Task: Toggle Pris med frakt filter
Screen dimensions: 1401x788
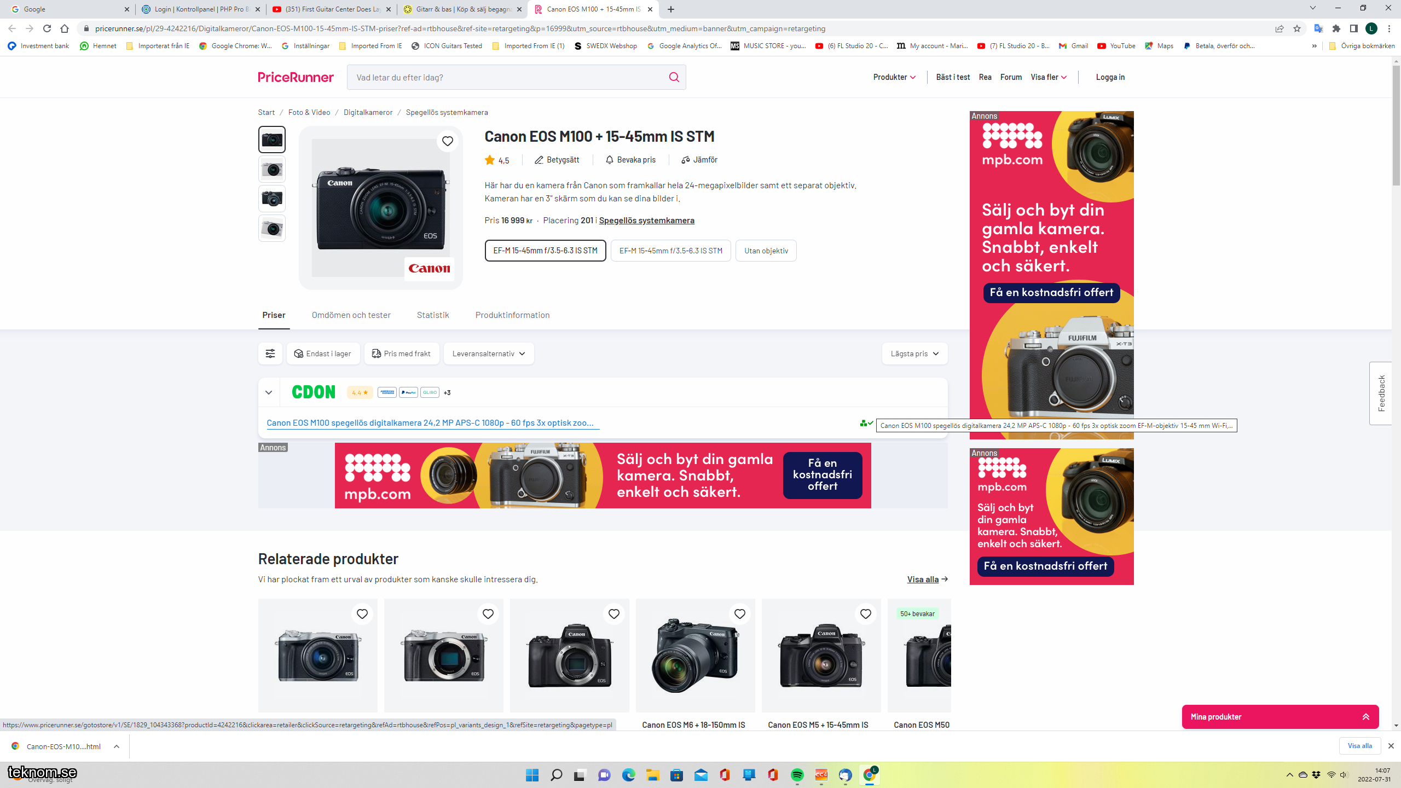Action: pyautogui.click(x=402, y=354)
